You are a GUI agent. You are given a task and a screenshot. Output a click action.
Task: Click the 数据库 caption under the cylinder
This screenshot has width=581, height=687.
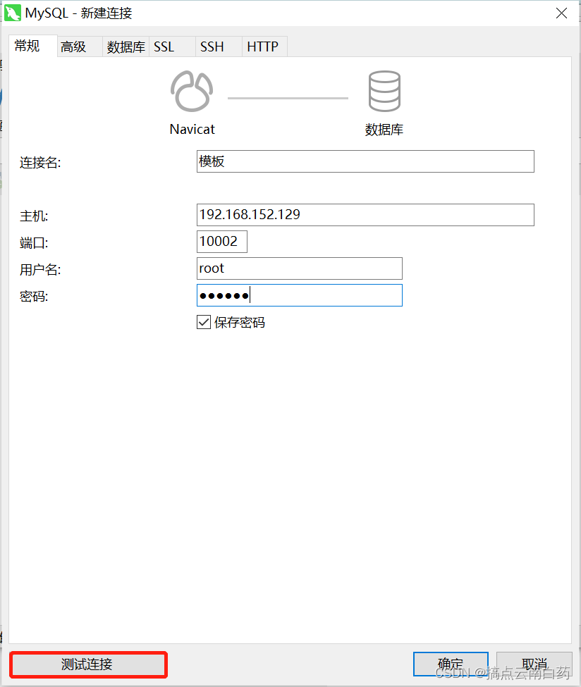[x=384, y=129]
